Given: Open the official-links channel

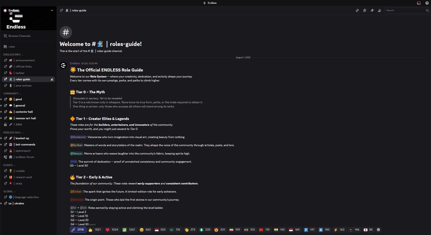Looking at the screenshot, I should pos(28,66).
